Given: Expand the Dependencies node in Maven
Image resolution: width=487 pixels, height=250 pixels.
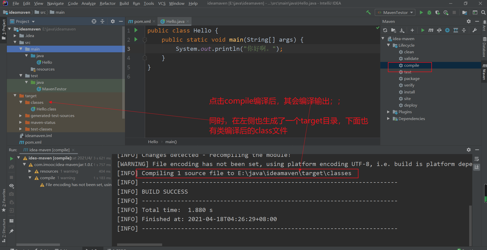Looking at the screenshot, I should [388, 119].
